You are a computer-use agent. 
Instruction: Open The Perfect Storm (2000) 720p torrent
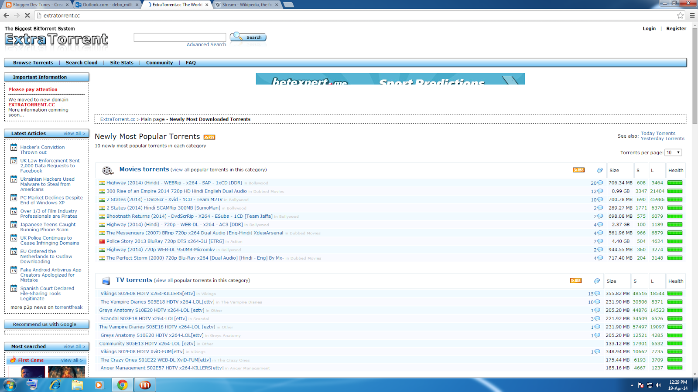[195, 258]
